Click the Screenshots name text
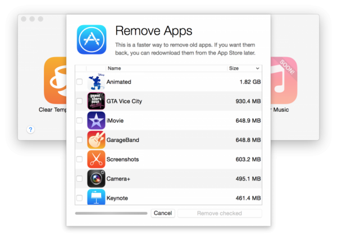 pyautogui.click(x=122, y=159)
